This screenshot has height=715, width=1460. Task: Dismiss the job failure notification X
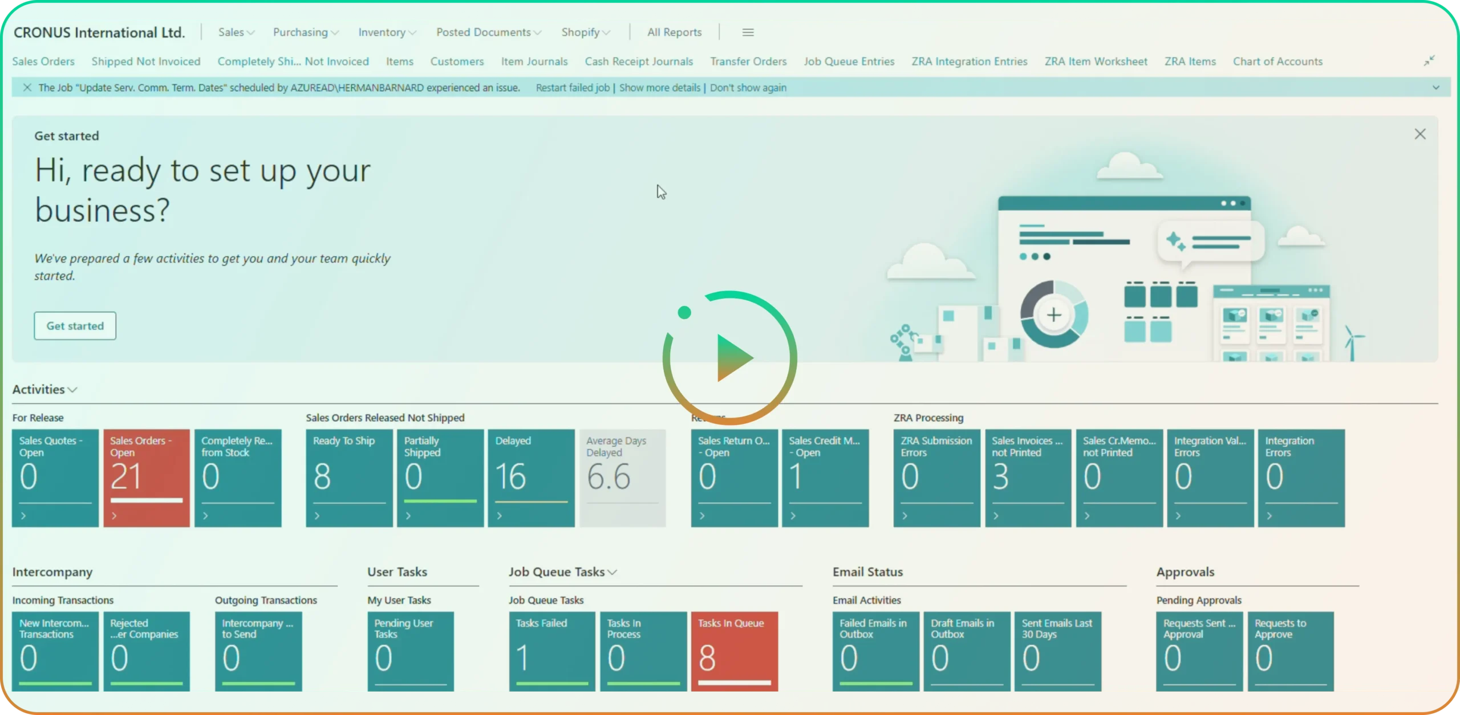point(27,88)
